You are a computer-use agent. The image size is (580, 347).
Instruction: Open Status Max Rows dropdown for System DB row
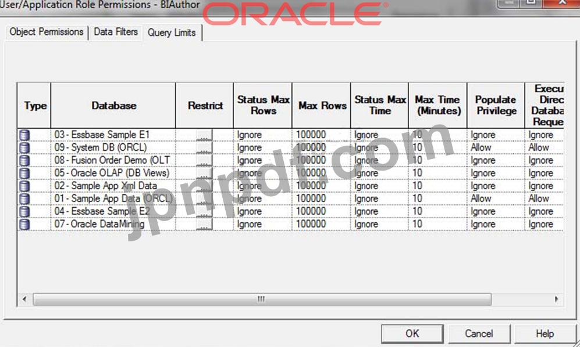(x=262, y=148)
